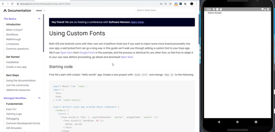Open the React Developer Tools extension icon

click(181, 4)
